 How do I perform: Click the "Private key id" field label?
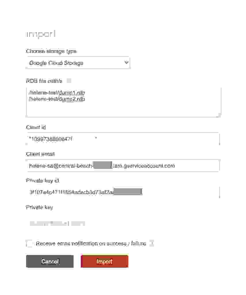[43, 181]
